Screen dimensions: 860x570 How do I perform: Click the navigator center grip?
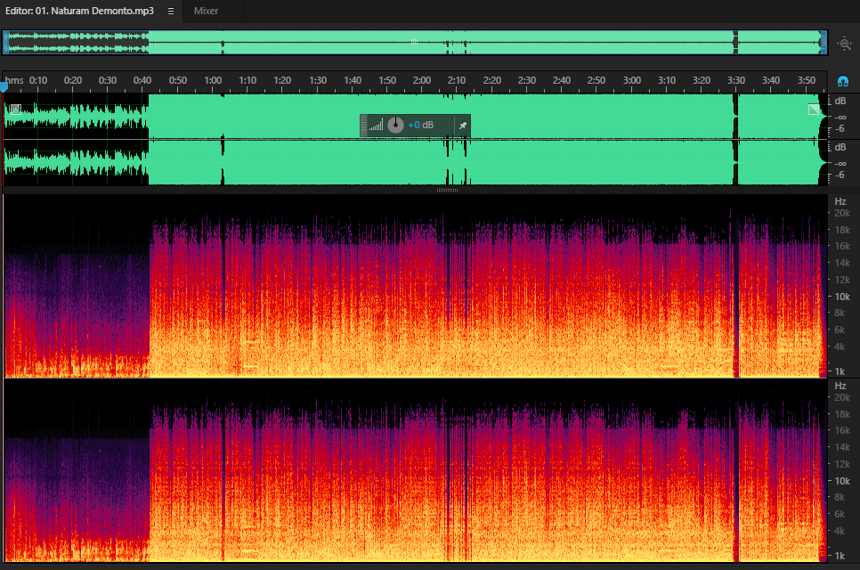tap(414, 42)
